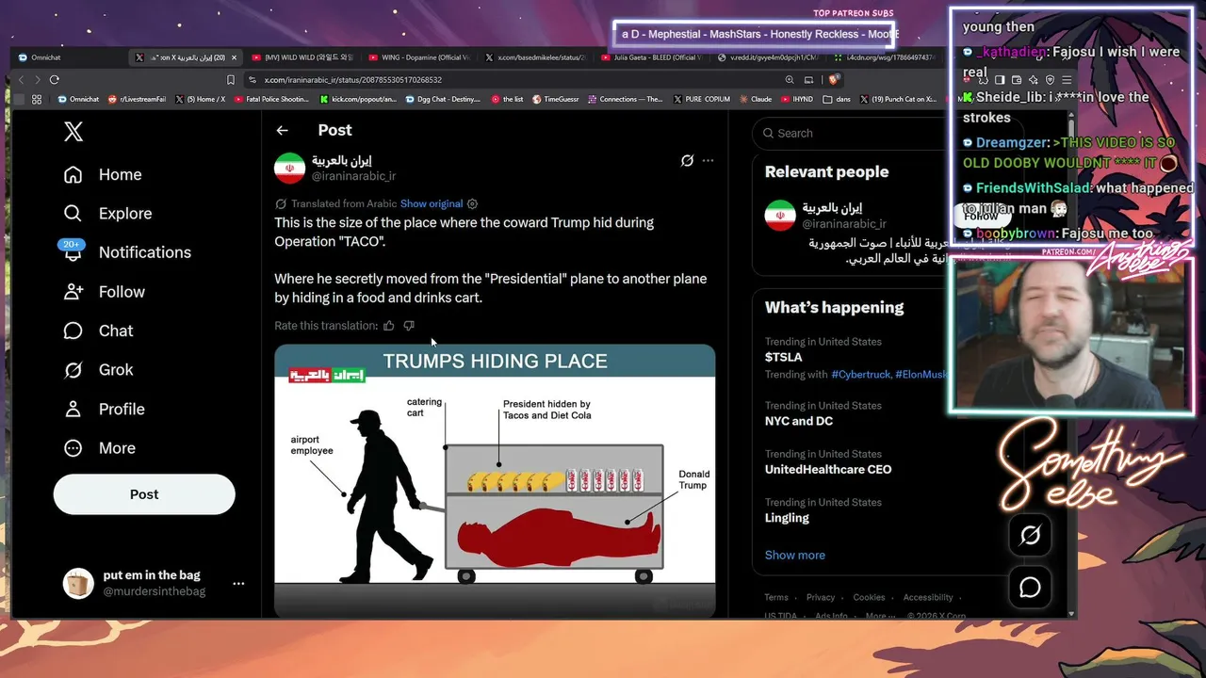Click the Brave Shields lion icon
This screenshot has height=678, width=1206.
[x=834, y=80]
